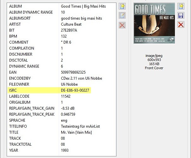Select the LABELCODE field row
The height and width of the screenshot is (158, 191).
pos(62,96)
